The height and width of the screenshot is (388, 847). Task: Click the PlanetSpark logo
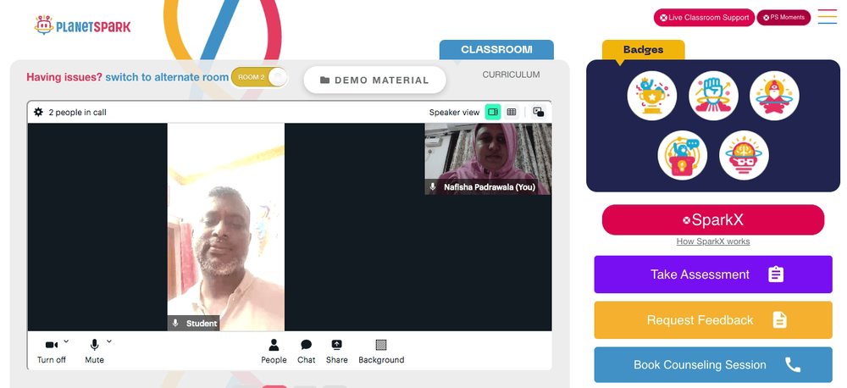[x=82, y=25]
